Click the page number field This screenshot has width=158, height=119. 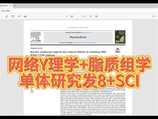pos(78,16)
